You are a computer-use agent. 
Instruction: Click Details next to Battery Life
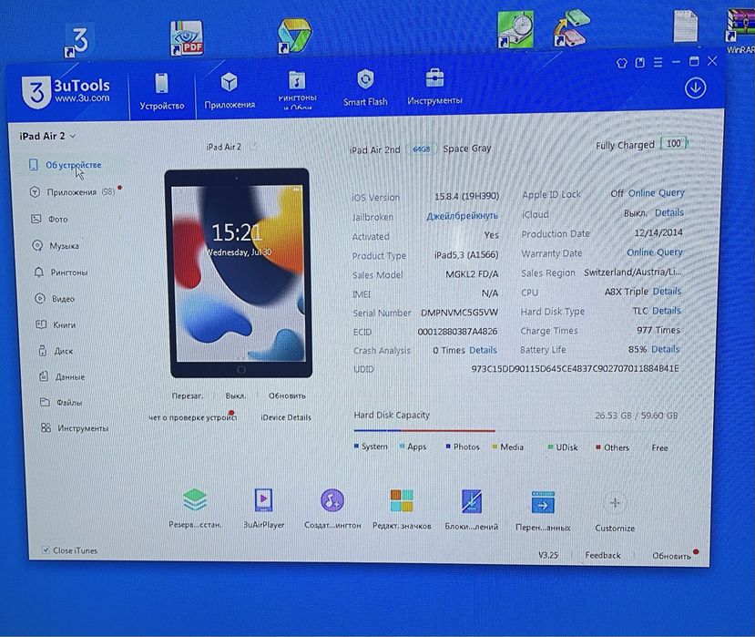[x=665, y=349]
